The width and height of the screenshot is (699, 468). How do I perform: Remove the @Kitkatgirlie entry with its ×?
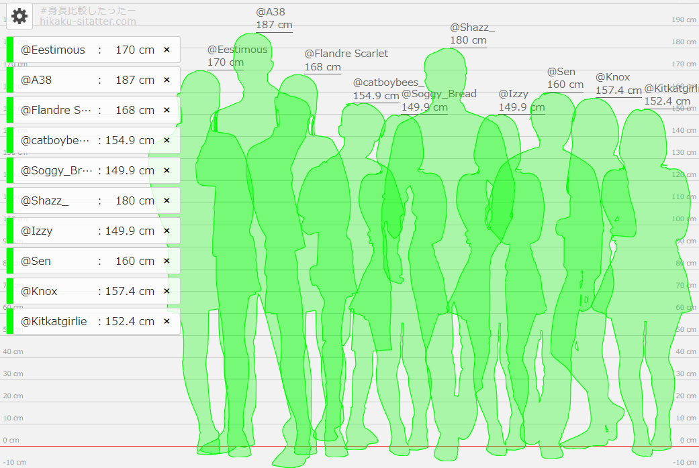167,322
